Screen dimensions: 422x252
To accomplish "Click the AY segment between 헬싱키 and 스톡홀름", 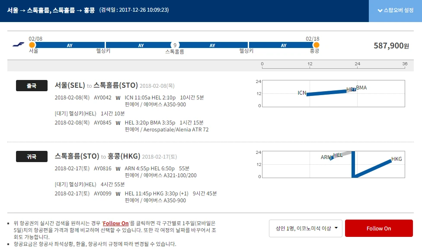I will point(141,45).
